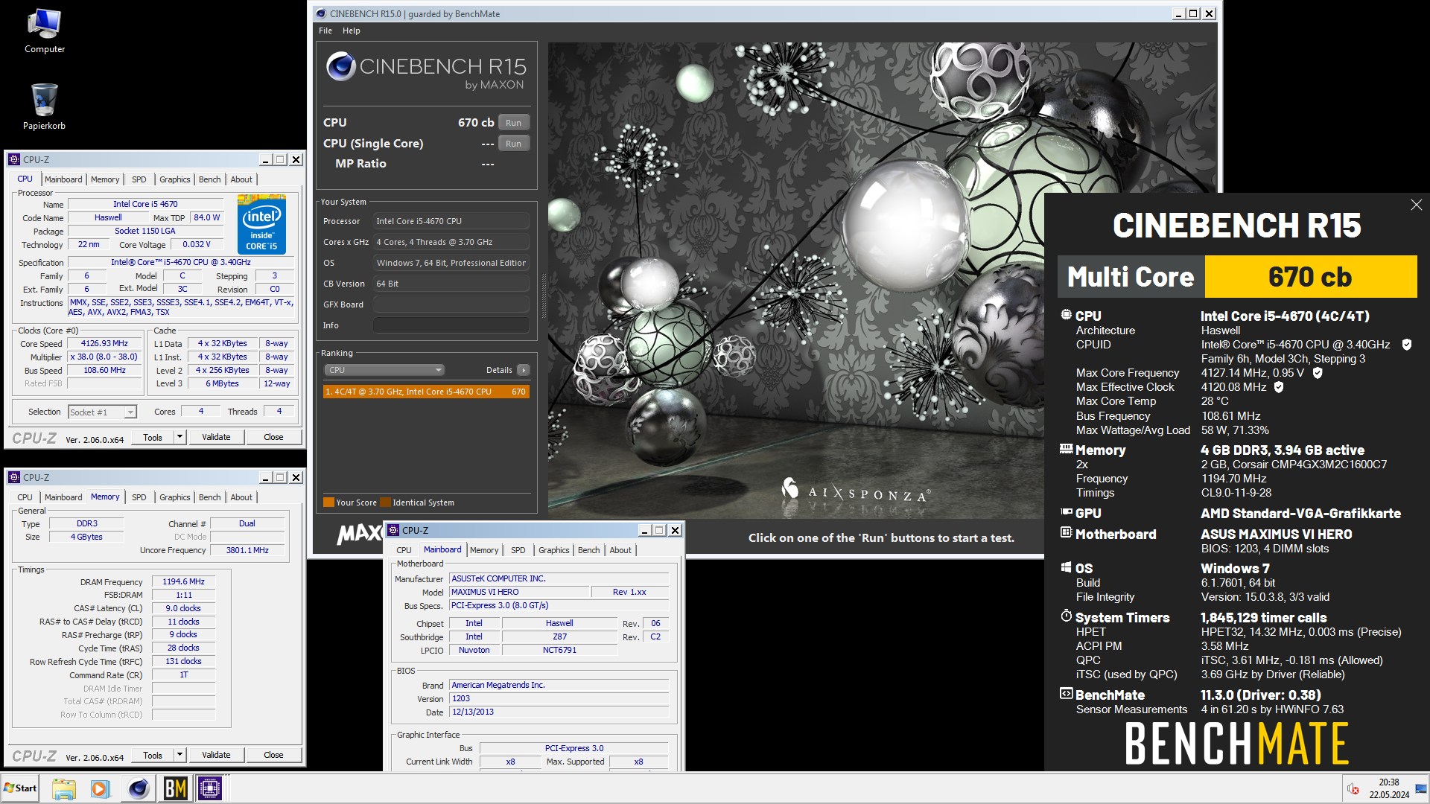Switch to CPU-Z in the taskbar
This screenshot has height=804, width=1430.
coord(210,788)
